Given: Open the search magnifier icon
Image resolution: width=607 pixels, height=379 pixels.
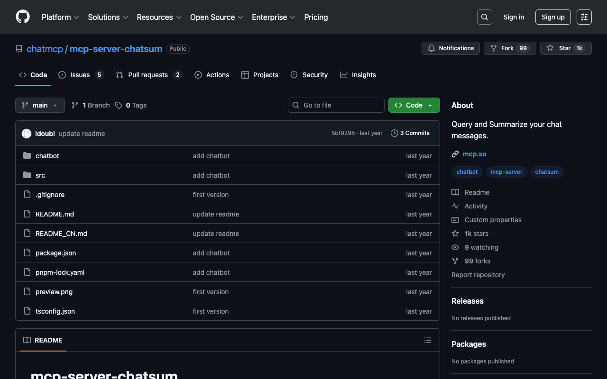Looking at the screenshot, I should [484, 17].
